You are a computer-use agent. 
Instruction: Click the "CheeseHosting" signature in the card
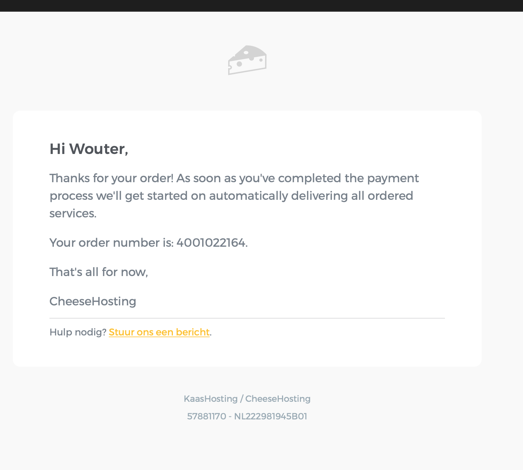[x=93, y=301]
